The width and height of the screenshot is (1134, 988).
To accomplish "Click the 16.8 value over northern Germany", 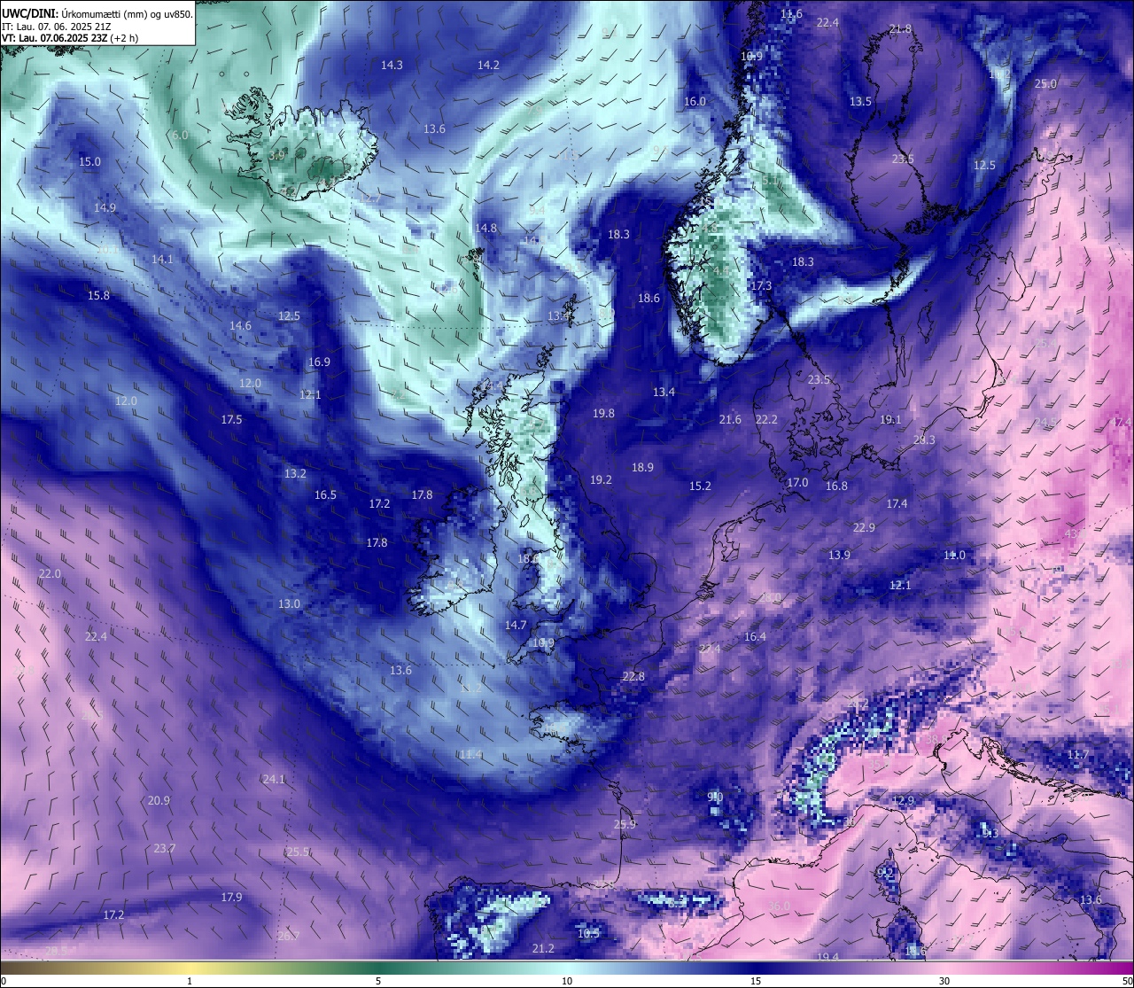I will (x=836, y=486).
